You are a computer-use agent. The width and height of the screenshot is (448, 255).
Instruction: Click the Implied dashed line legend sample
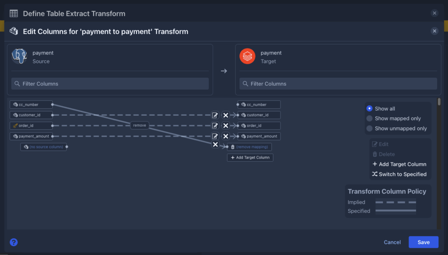pos(395,202)
